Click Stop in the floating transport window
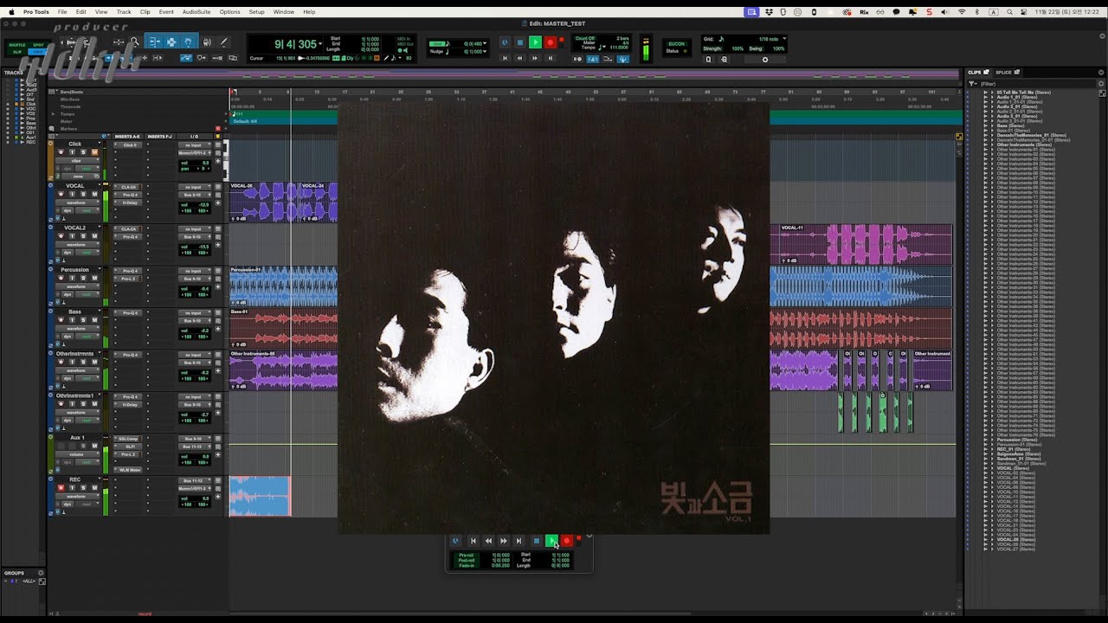The image size is (1108, 623). (536, 541)
